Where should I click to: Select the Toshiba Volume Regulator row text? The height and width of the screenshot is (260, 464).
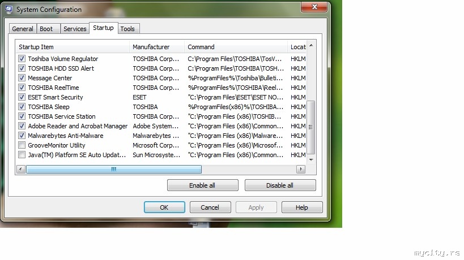pyautogui.click(x=63, y=59)
